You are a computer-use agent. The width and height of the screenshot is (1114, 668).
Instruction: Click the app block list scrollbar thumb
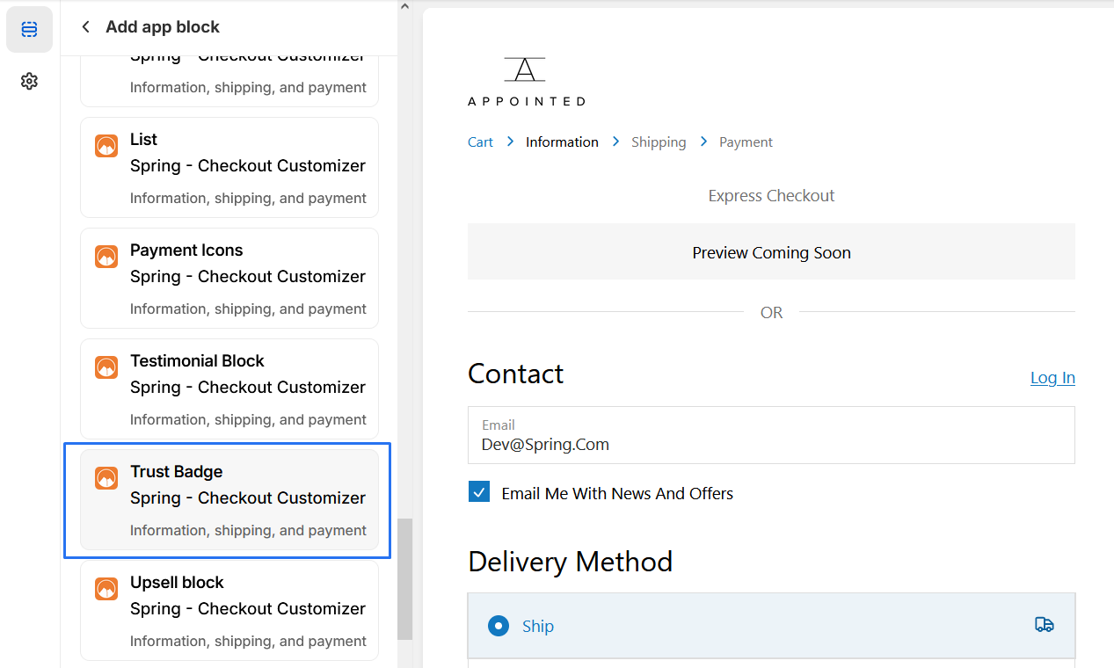click(404, 578)
